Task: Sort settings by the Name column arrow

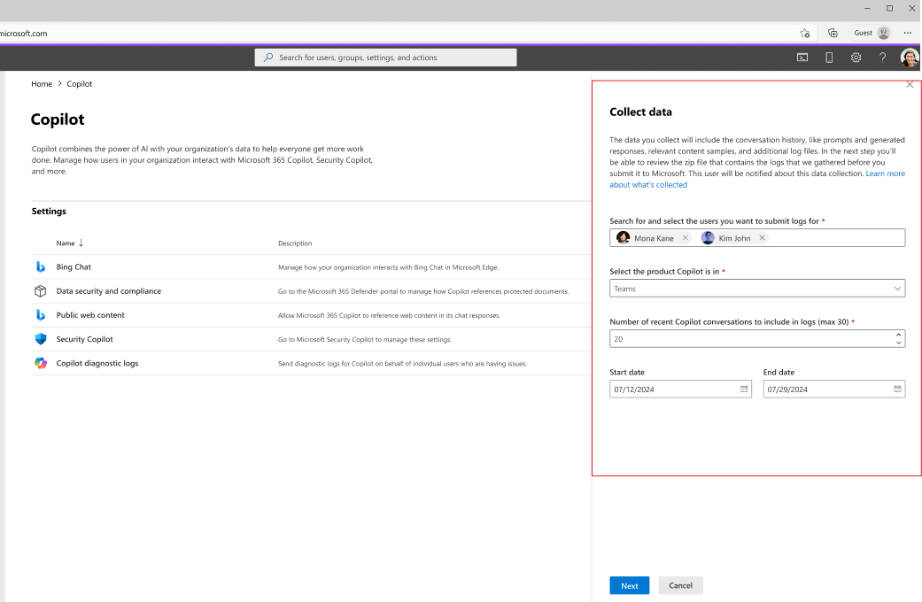Action: [81, 243]
